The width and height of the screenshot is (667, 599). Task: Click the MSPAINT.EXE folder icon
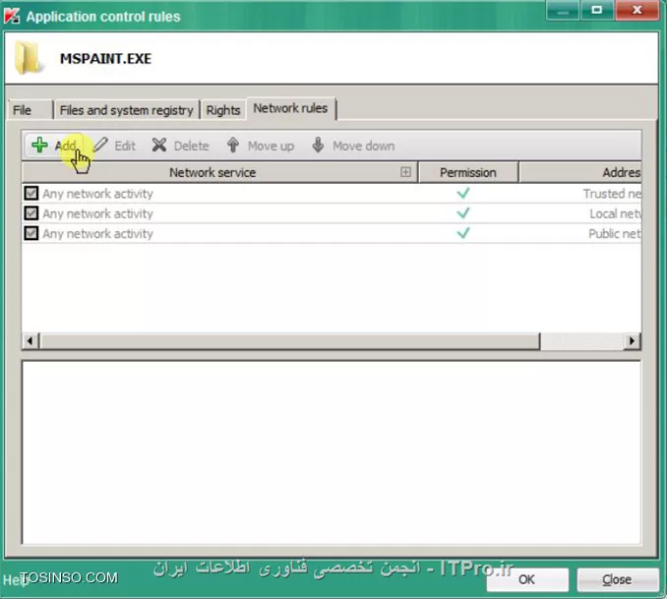[x=28, y=58]
